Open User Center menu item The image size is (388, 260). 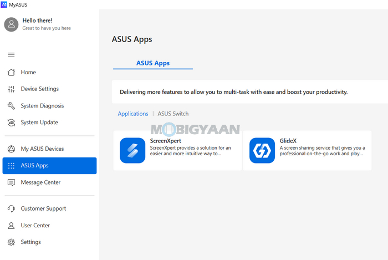click(x=35, y=226)
